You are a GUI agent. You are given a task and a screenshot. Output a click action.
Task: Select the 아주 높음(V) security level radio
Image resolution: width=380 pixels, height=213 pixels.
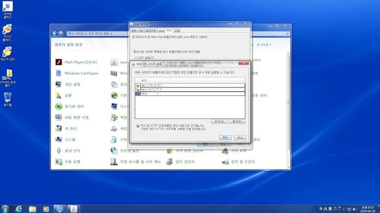coord(136,58)
